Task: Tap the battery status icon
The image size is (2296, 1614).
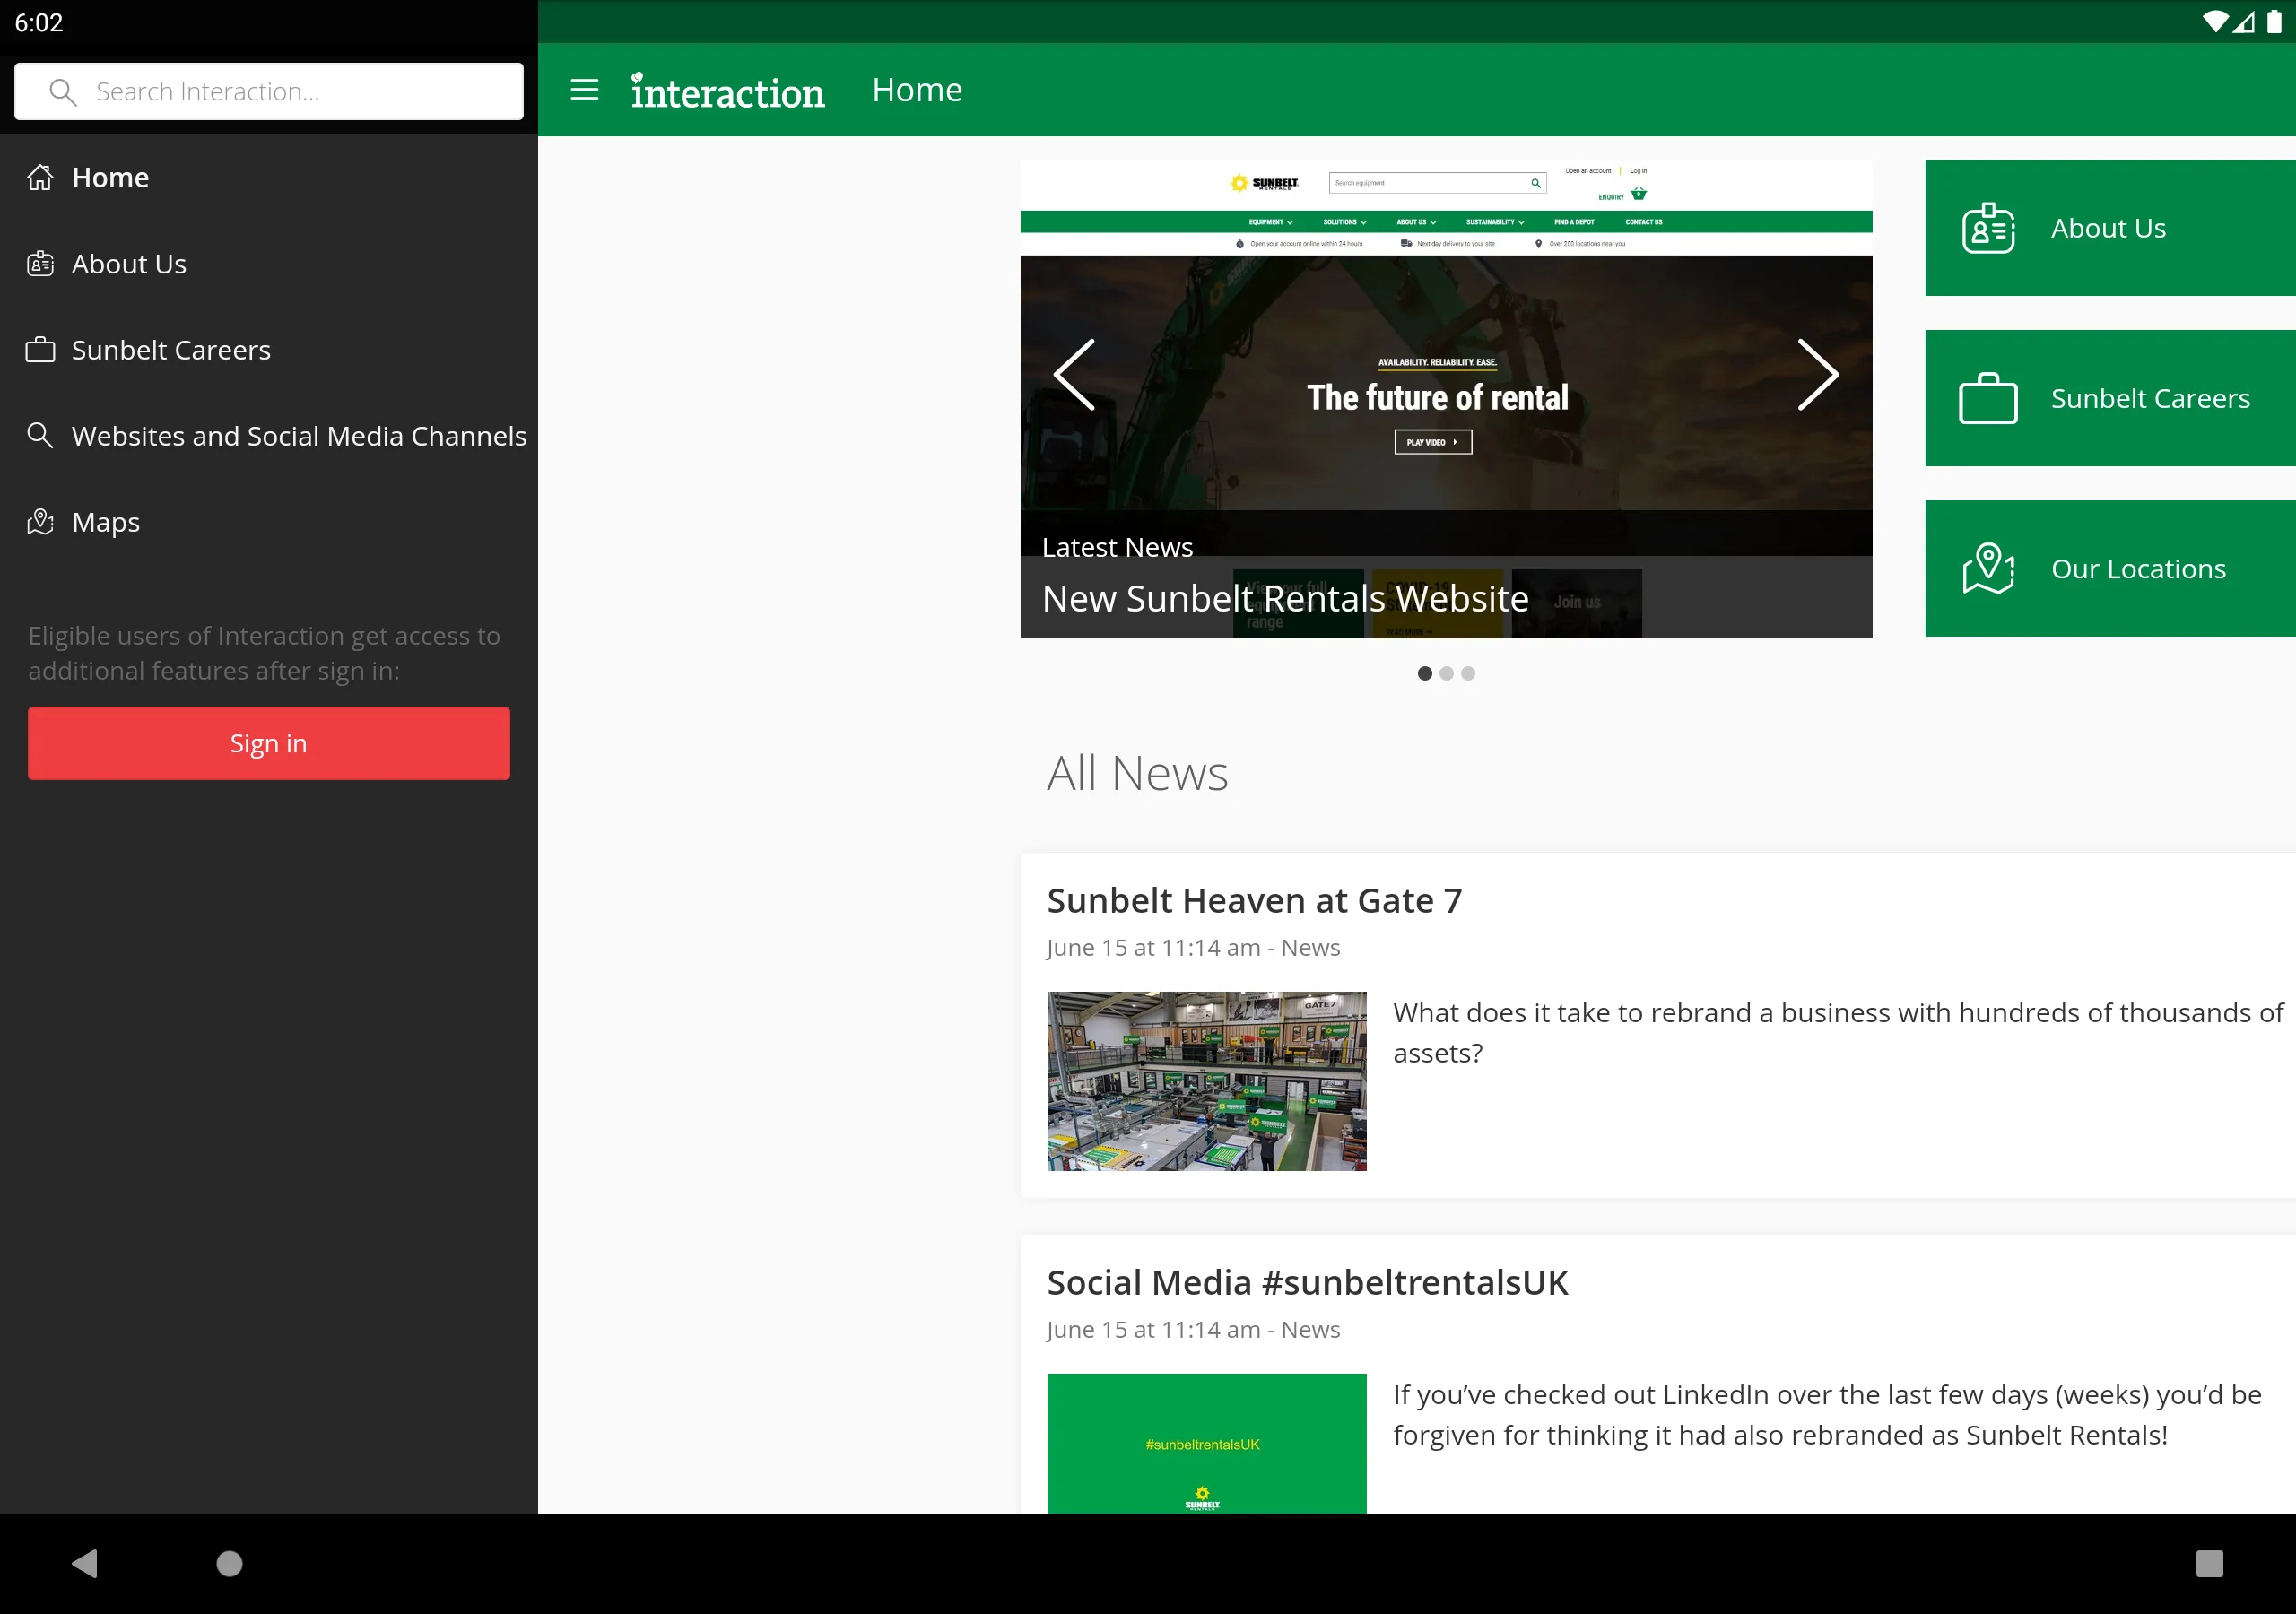Action: tap(2273, 22)
